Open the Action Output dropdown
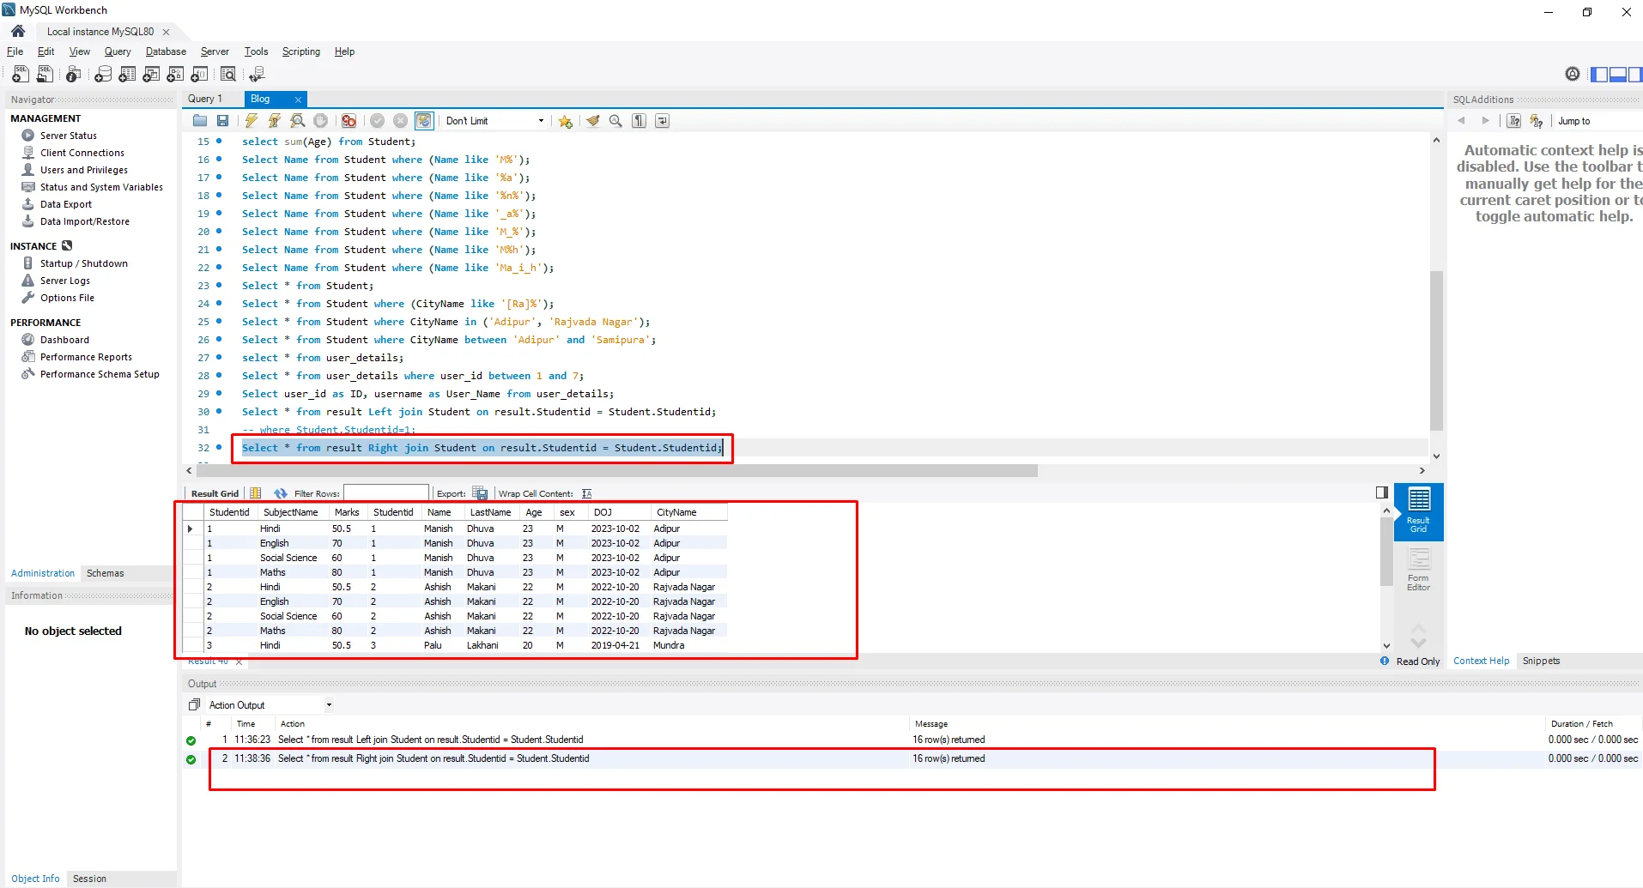Viewport: 1643px width, 888px height. 269,705
